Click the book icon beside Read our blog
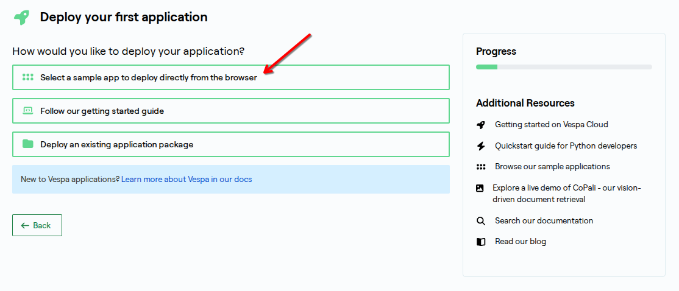Viewport: 679px width, 291px height. (481, 242)
